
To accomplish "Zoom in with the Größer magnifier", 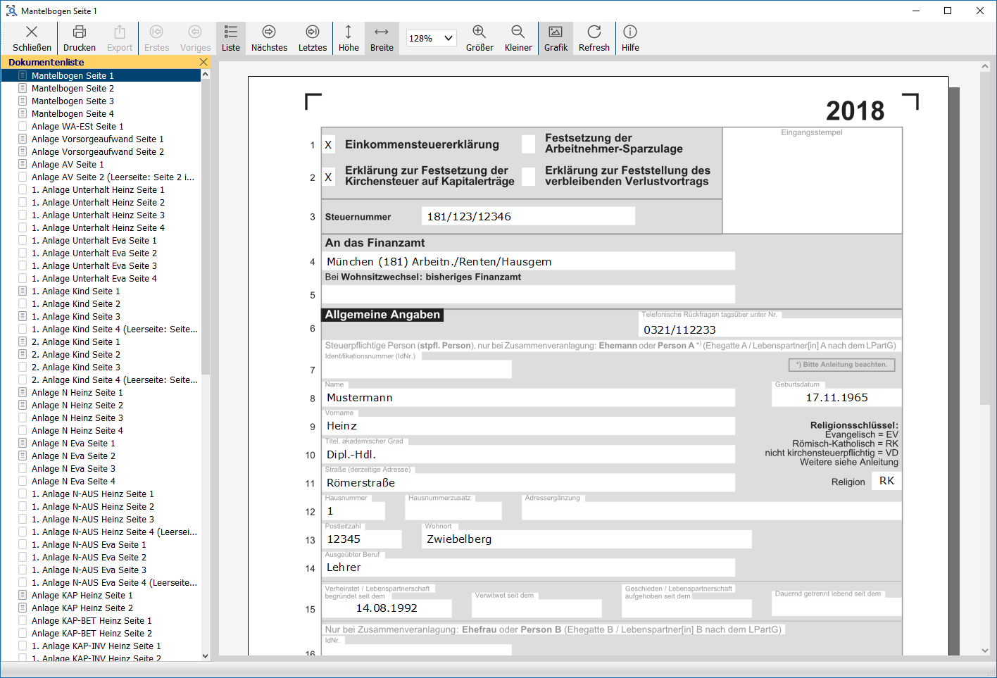I will pos(479,32).
